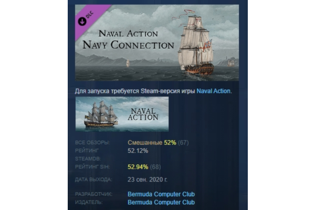Screen dimensions: 315x210
Task: Click the large sailing ship in header banner
Action: [x=195, y=43]
